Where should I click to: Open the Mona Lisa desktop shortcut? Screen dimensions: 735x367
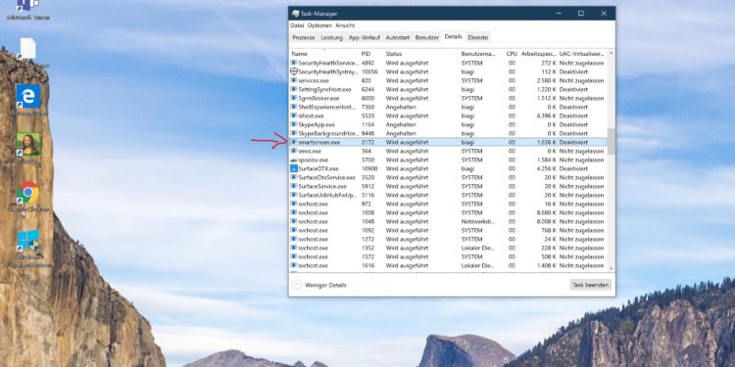[28, 144]
